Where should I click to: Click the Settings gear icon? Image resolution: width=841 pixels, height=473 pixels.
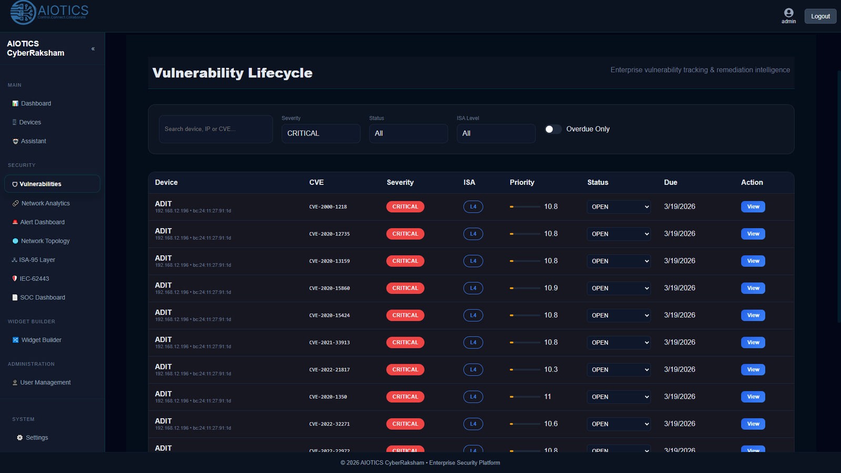pos(20,438)
